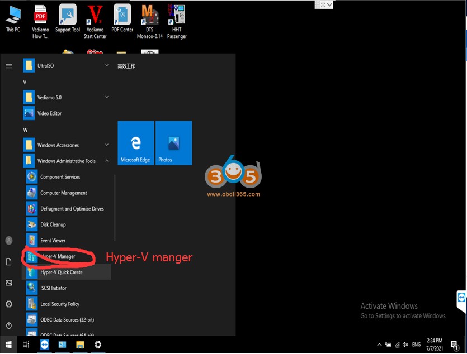Open remote session toolbar dropdown arrow
This screenshot has width=467, height=354.
click(x=329, y=5)
